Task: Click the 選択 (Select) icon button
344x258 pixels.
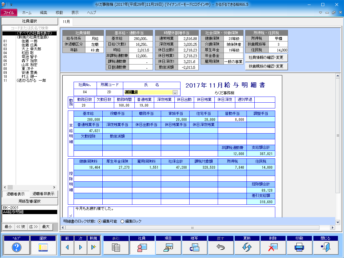Action: click(x=43, y=247)
